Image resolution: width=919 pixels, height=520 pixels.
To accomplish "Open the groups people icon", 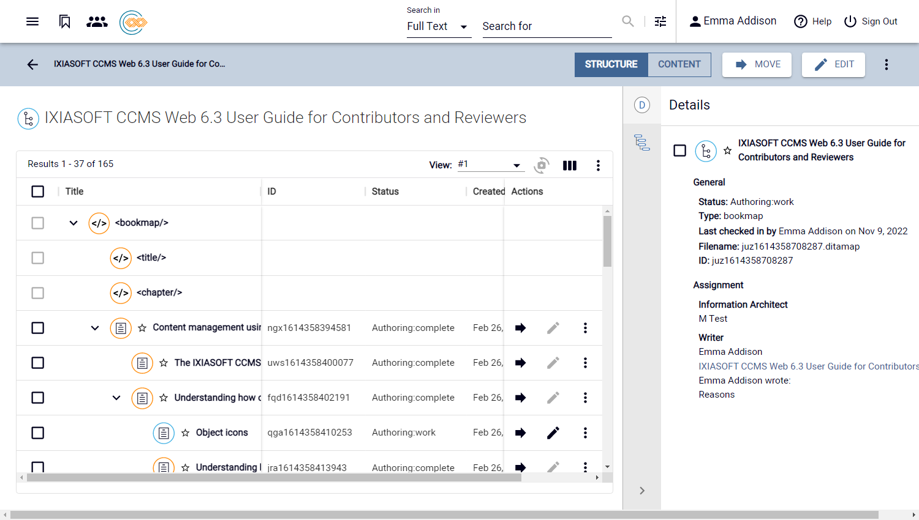I will click(x=97, y=21).
